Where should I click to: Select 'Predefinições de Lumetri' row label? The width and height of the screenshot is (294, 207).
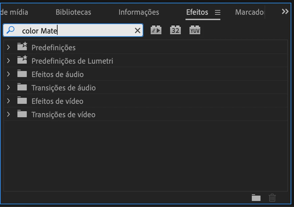pyautogui.click(x=72, y=61)
